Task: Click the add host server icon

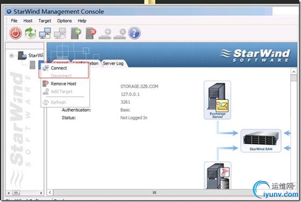Action: (75, 33)
